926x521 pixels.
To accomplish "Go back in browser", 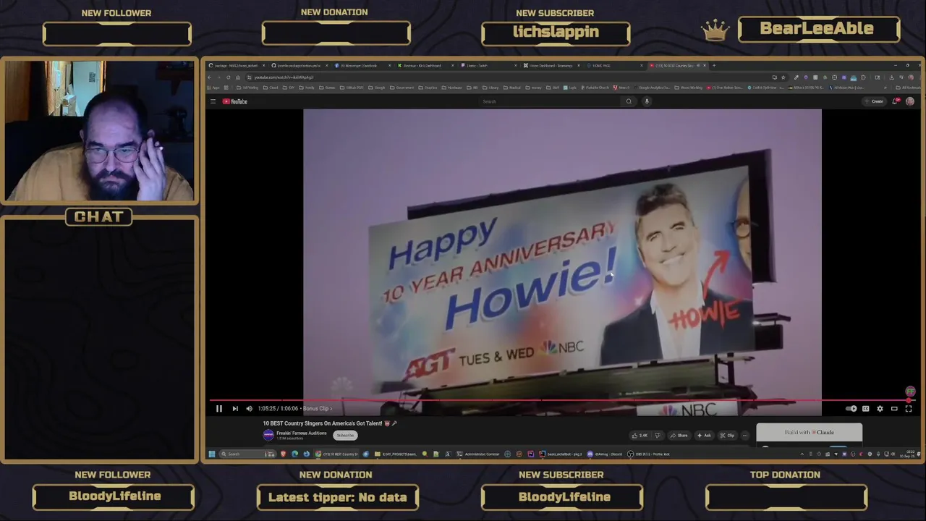I will point(210,77).
